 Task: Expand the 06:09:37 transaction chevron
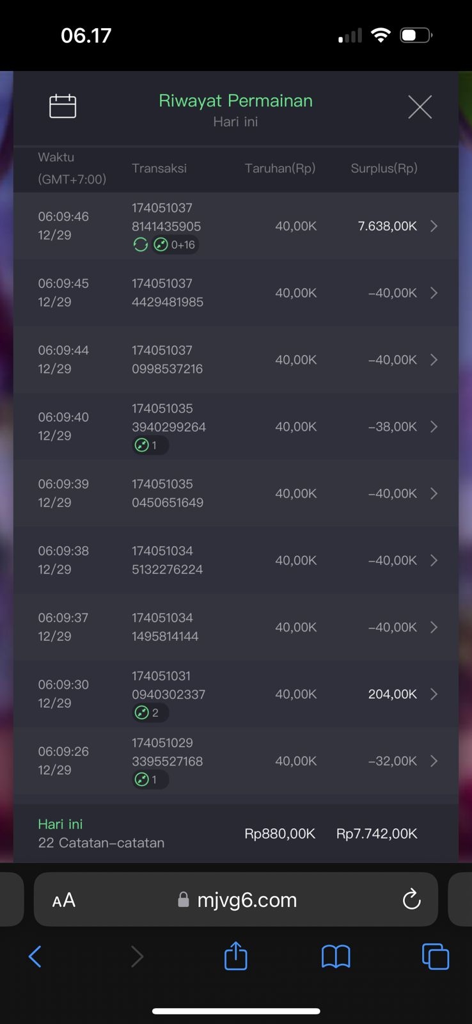click(x=434, y=627)
